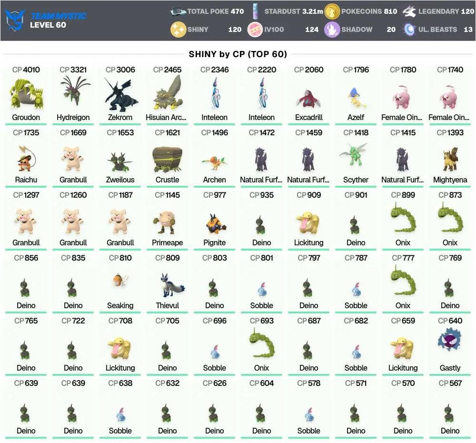Click the "CP 1780" Female Oinkologne value

[403, 70]
